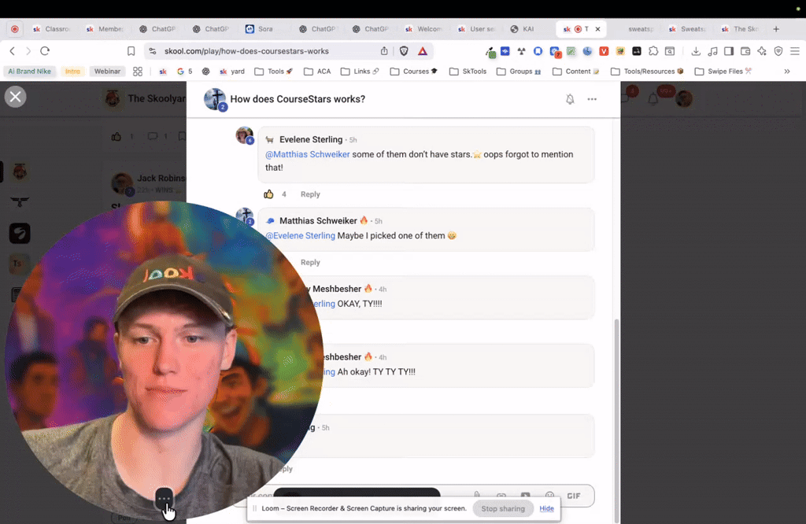The image size is (806, 524).
Task: Reload the current page
Action: click(45, 51)
